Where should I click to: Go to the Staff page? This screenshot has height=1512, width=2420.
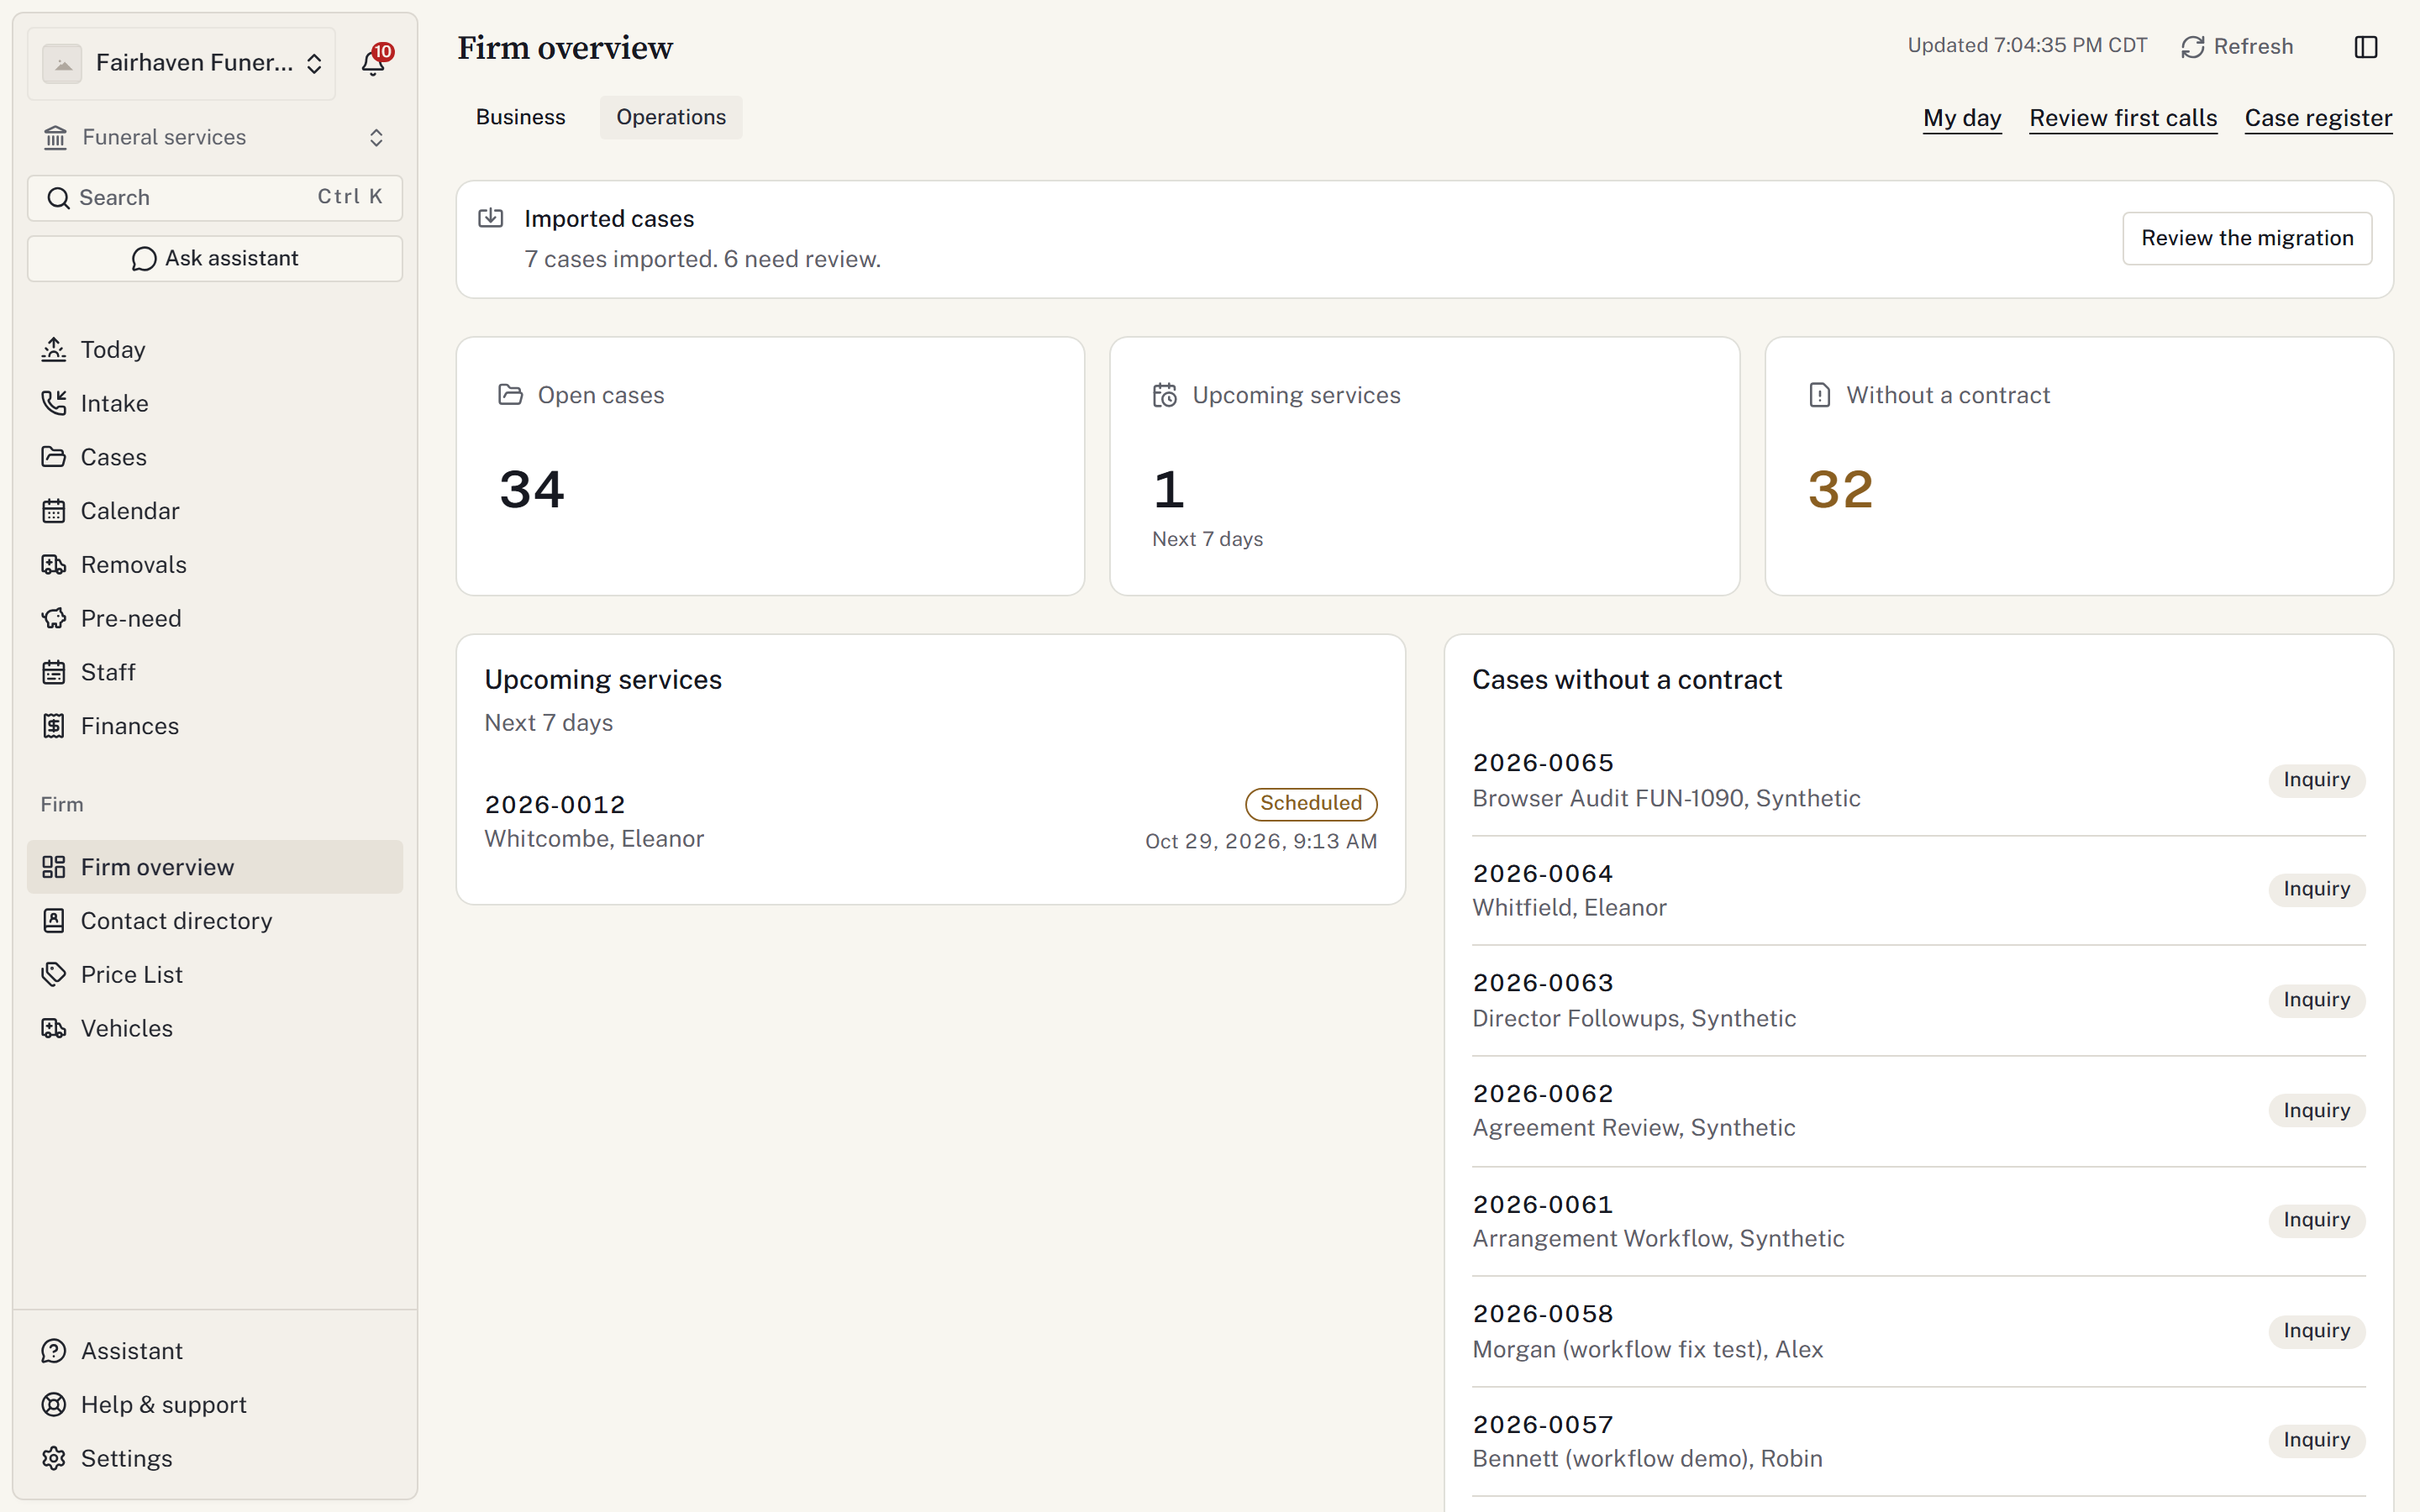tap(215, 672)
